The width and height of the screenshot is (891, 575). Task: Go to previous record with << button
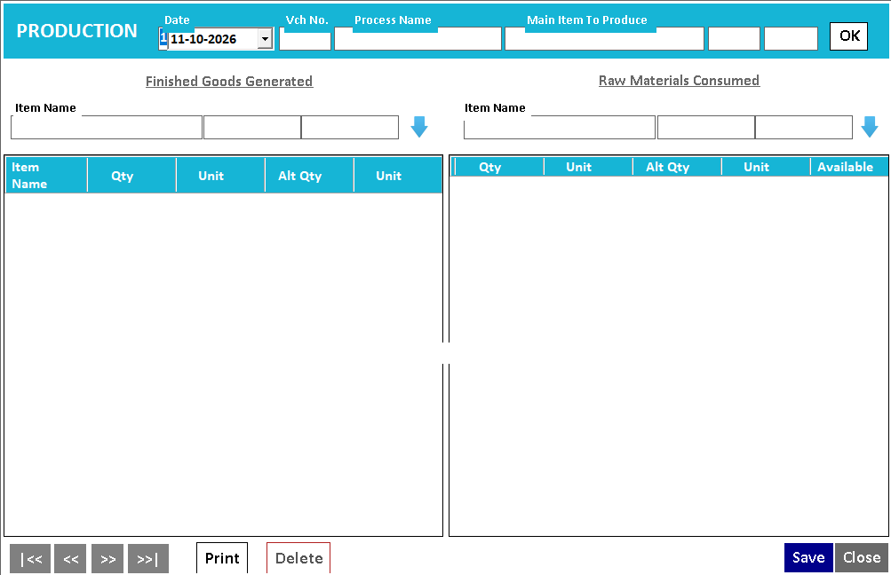[x=70, y=558]
